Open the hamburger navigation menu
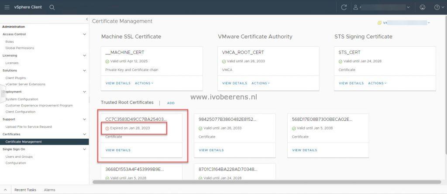Viewport: 447px width, 194px height. tap(7, 7)
